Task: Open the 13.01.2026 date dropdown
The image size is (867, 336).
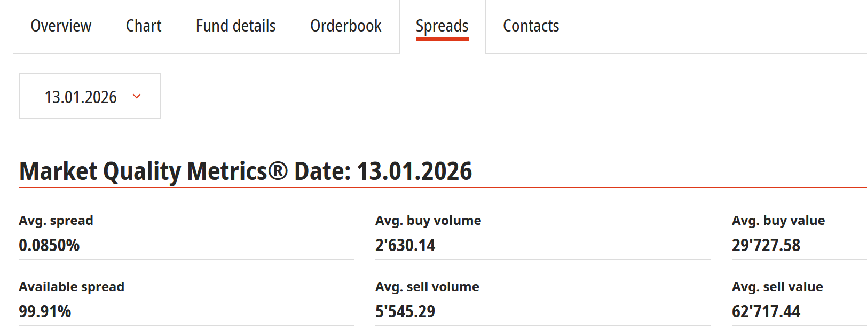Action: click(81, 97)
